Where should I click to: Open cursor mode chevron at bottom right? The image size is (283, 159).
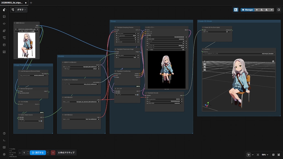[253, 155]
